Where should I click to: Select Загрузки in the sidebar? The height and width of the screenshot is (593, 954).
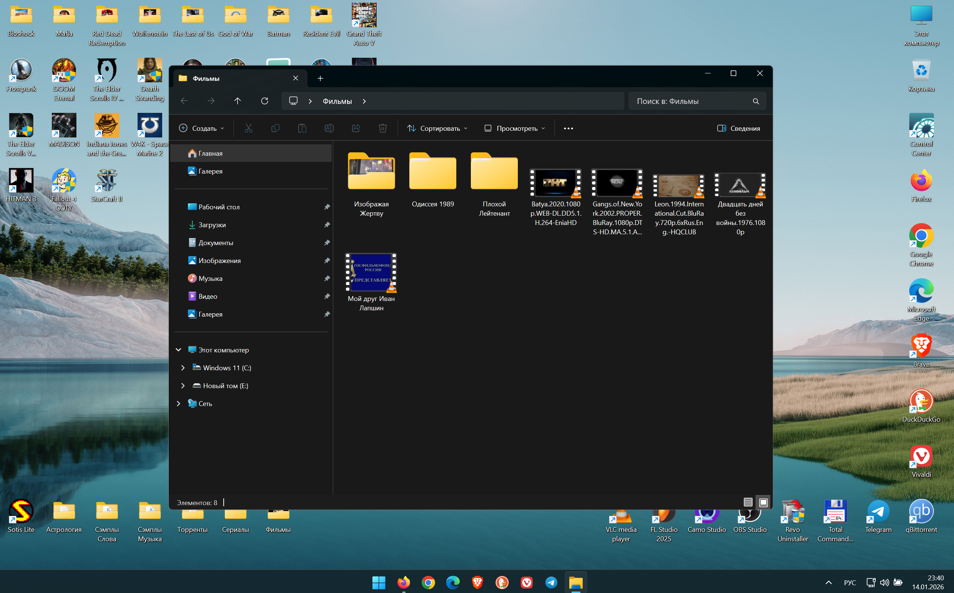pos(212,225)
